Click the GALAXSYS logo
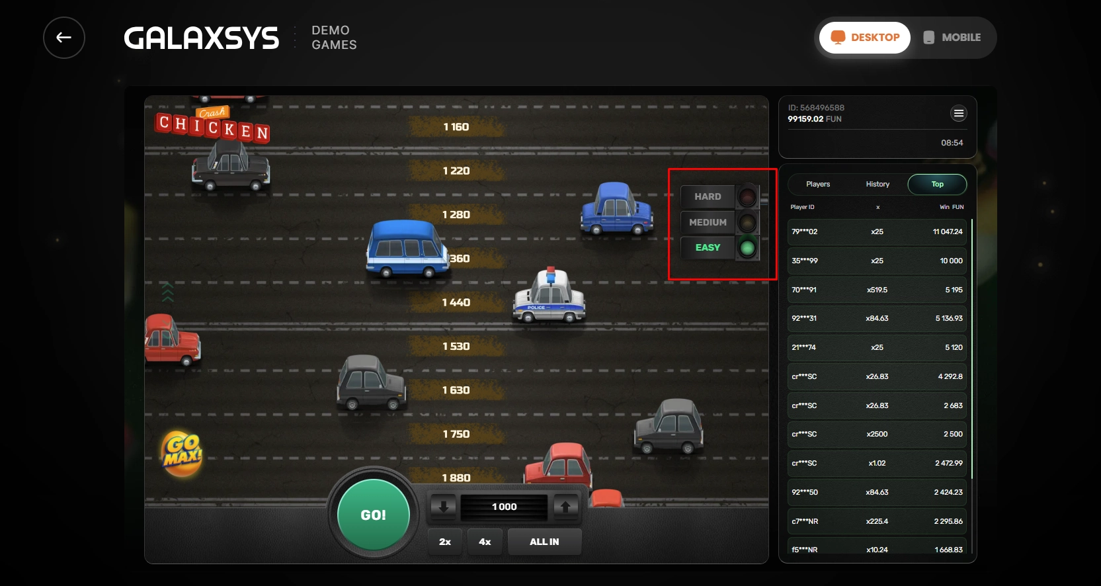 point(202,38)
